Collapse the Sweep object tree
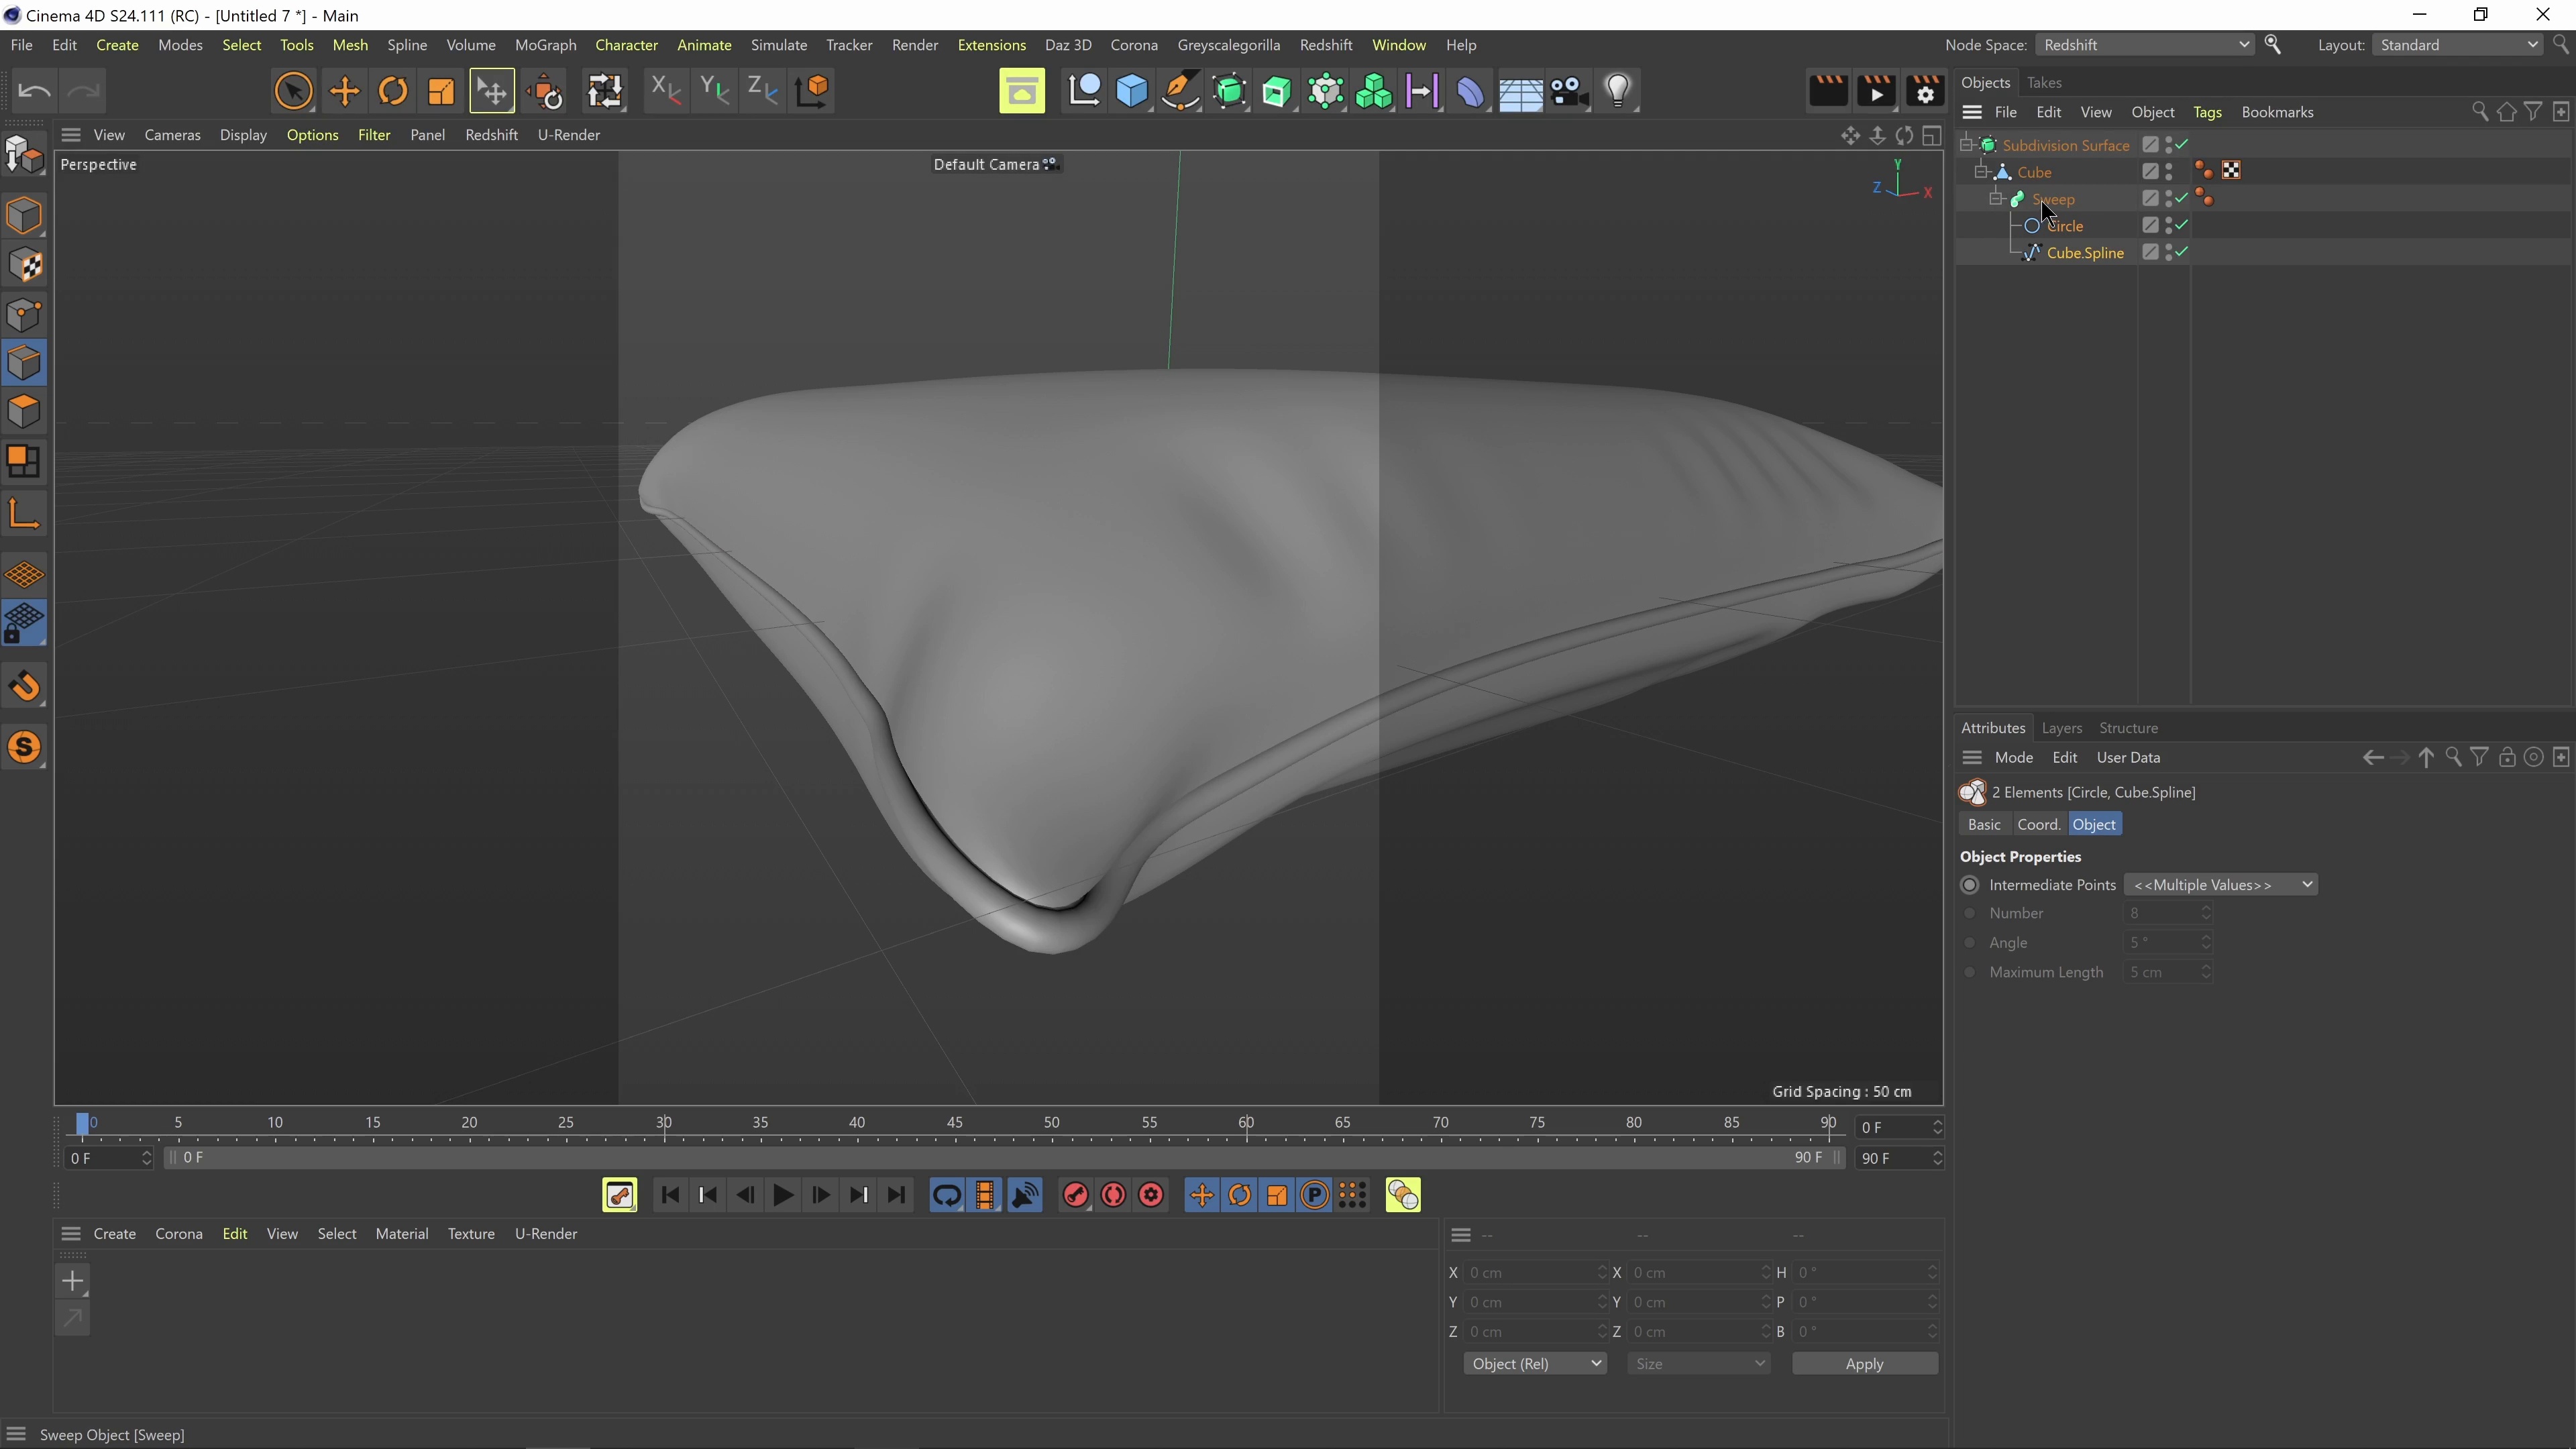The image size is (2576, 1449). [1995, 199]
